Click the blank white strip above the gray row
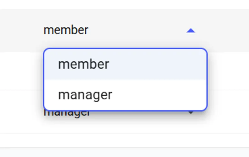This screenshot has height=157, width=249. pyautogui.click(x=125, y=4)
